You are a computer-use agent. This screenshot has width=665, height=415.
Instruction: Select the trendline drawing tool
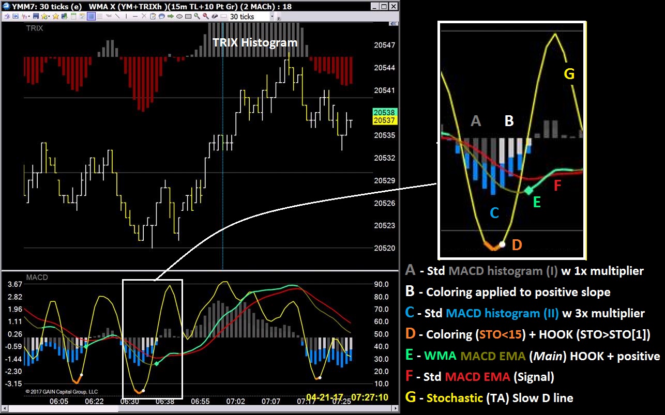point(118,16)
